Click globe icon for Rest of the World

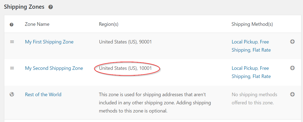(12, 95)
